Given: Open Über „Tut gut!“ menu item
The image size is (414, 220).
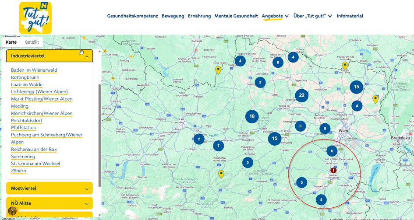Looking at the screenshot, I should point(310,16).
